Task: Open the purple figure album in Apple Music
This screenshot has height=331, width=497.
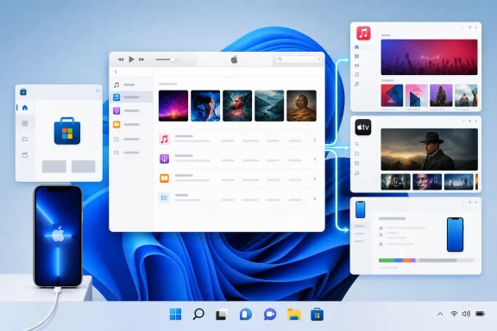Action: 441,96
